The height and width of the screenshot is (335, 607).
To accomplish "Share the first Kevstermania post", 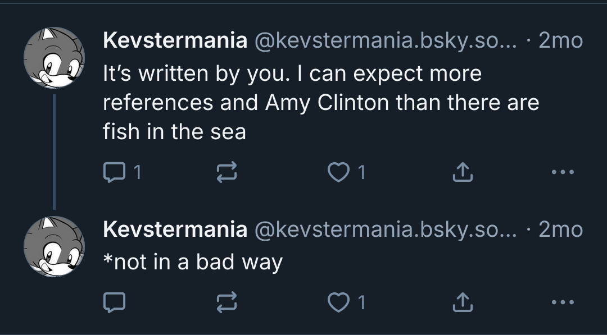I will click(463, 172).
